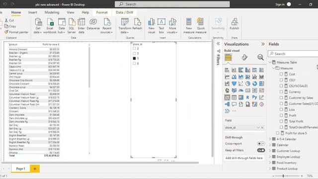
Task: Open the Help tab
Action: (x=85, y=12)
